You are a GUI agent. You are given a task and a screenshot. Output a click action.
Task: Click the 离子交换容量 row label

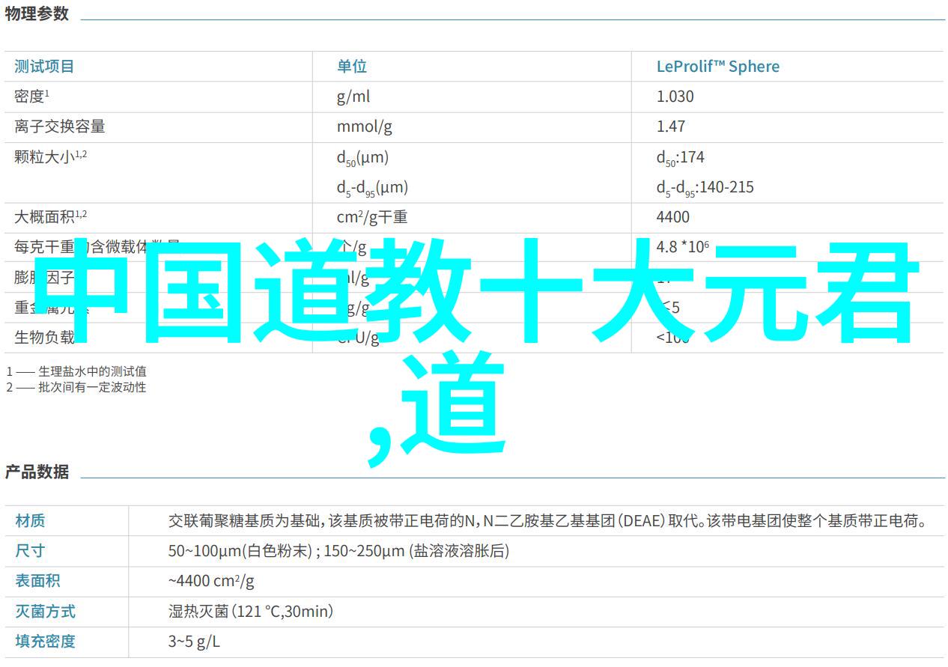60,127
